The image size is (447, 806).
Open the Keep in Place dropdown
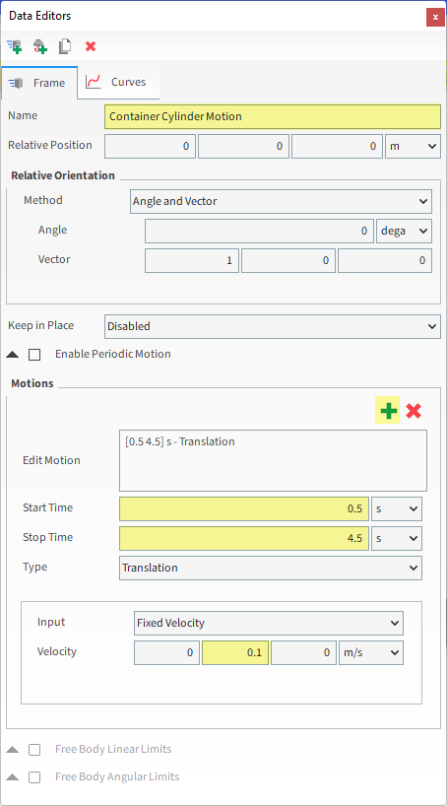pos(273,326)
